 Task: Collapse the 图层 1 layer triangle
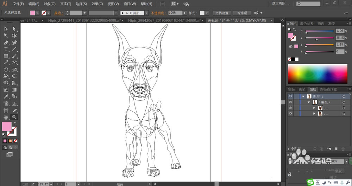303,97
